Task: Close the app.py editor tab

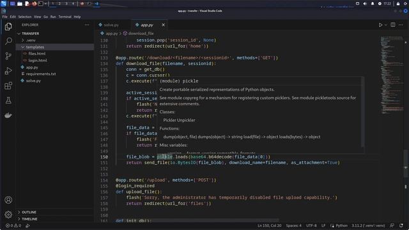Action: coord(164,25)
